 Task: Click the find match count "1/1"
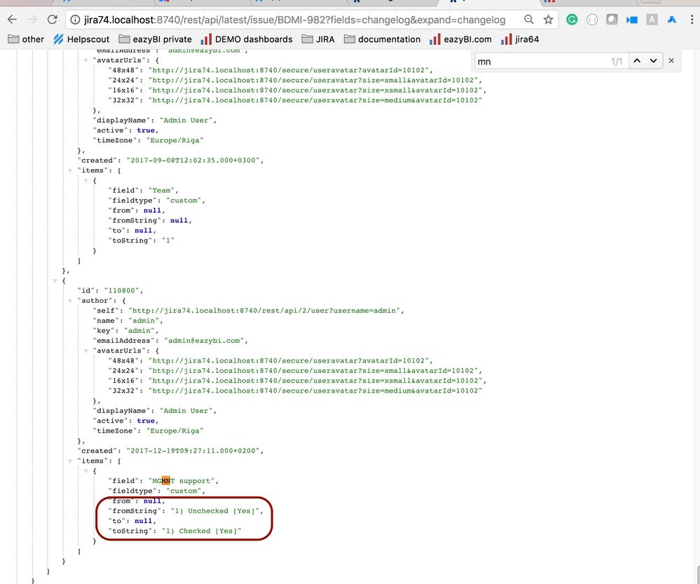coord(617,62)
